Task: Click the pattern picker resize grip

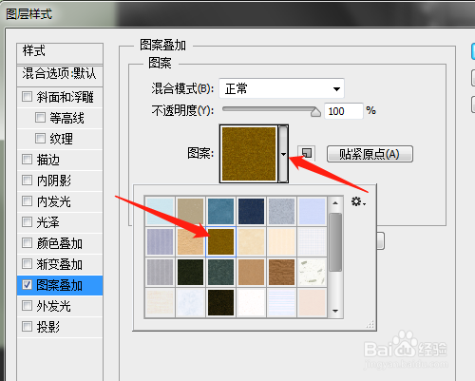Action: 370,325
